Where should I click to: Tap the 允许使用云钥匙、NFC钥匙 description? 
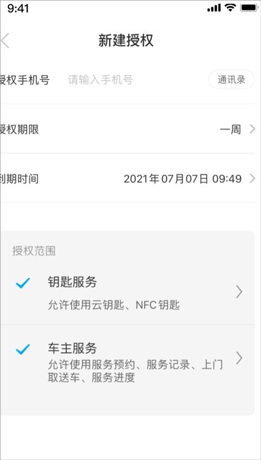pyautogui.click(x=114, y=306)
